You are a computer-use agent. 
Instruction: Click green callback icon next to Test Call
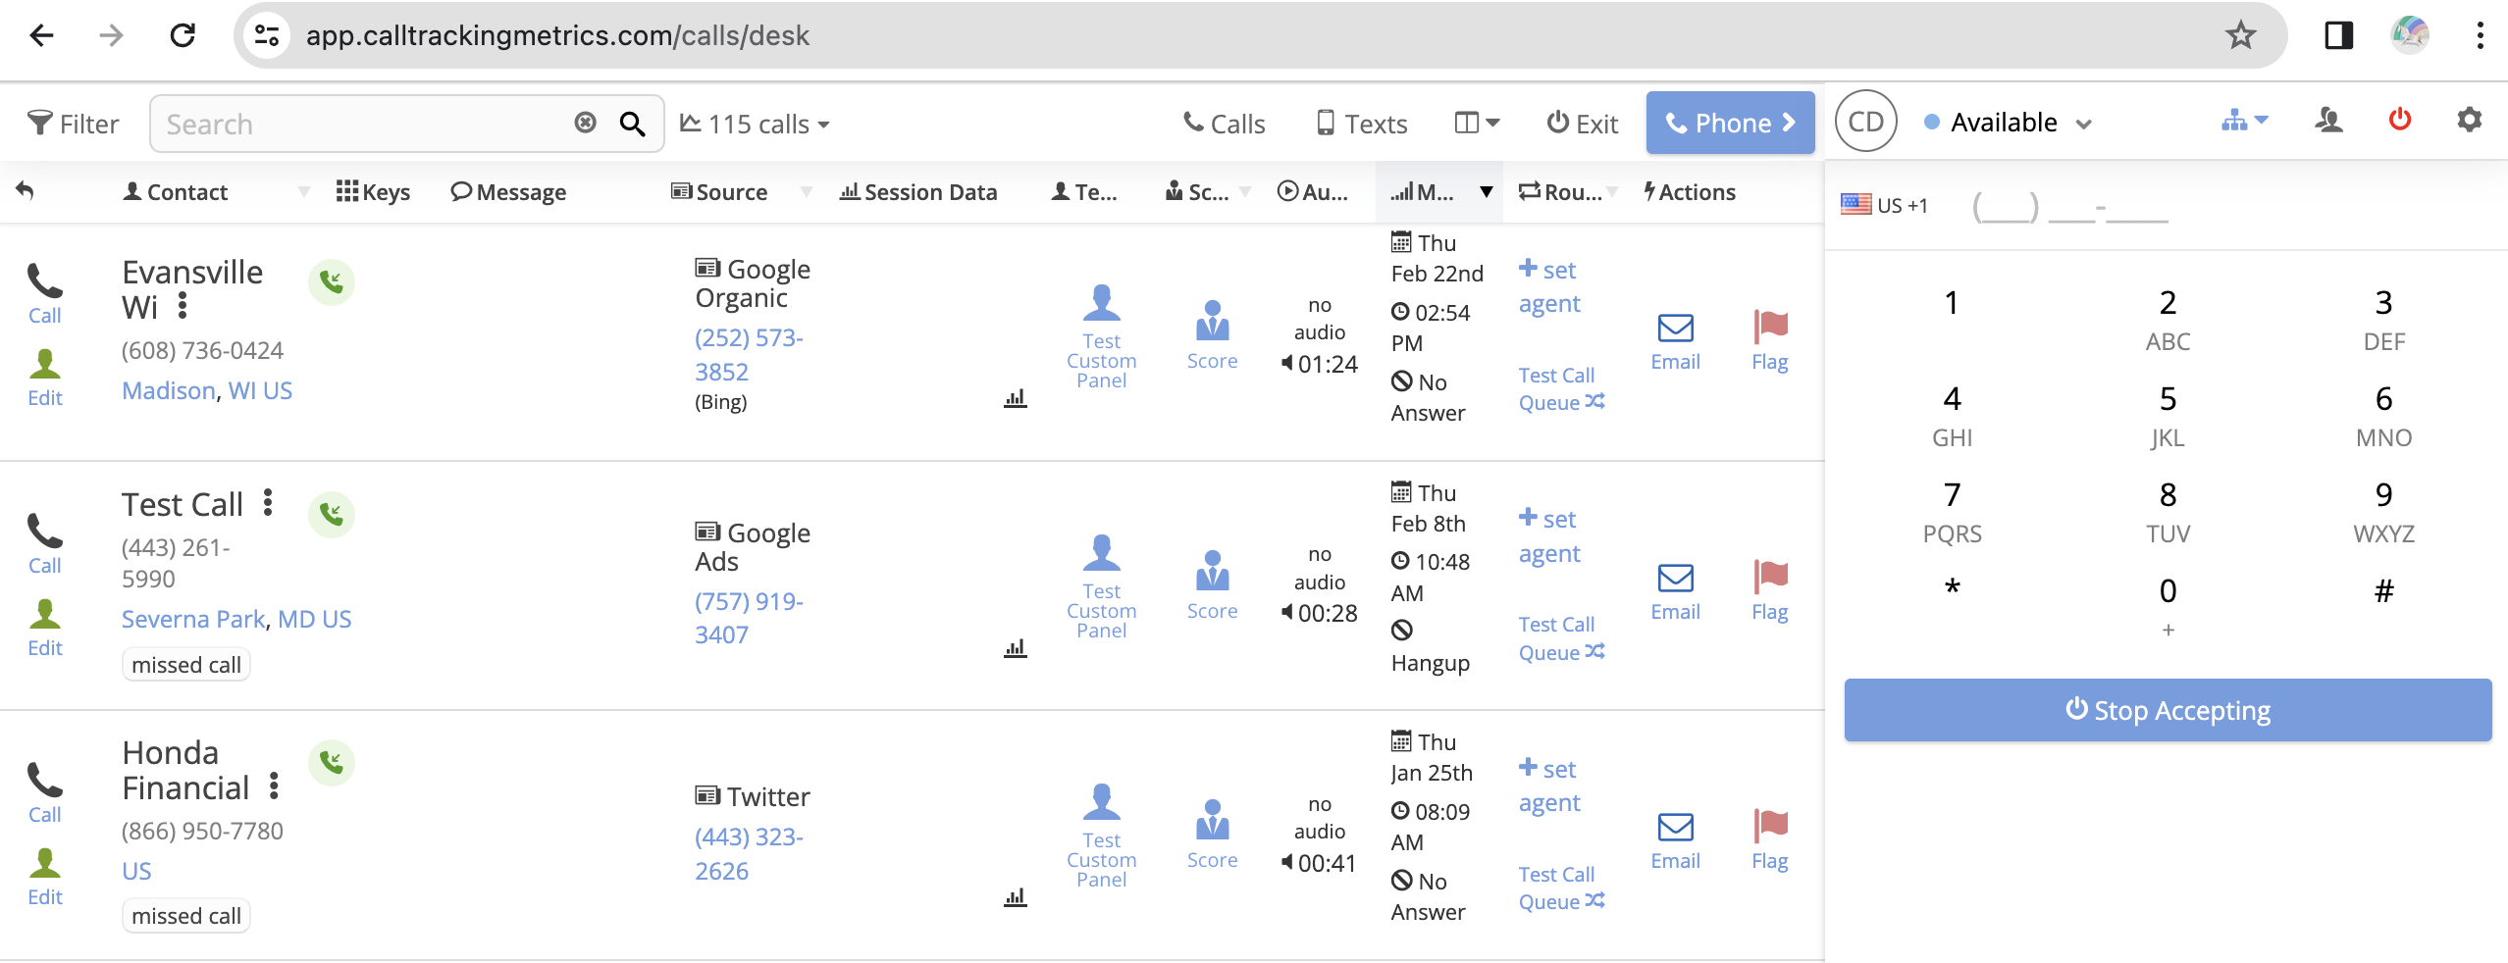pos(332,514)
